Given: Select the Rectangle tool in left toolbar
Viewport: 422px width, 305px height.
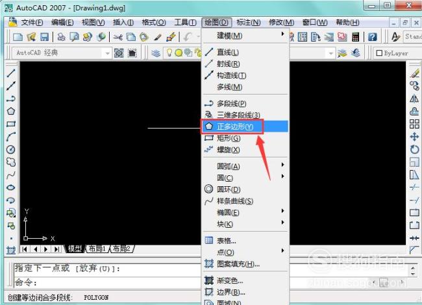Looking at the screenshot, I should (11, 124).
